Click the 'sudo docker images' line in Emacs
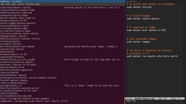186x104 pixels. pos(138,42)
